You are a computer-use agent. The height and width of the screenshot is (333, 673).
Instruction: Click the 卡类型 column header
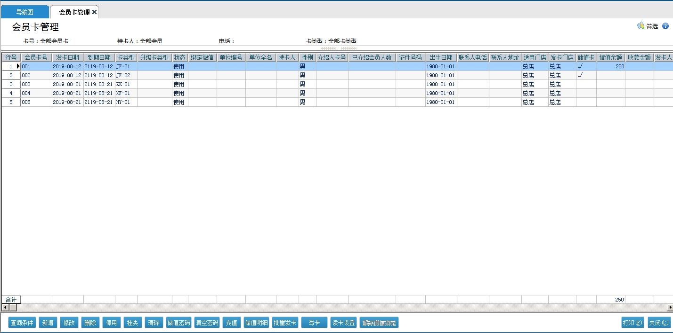coord(126,58)
